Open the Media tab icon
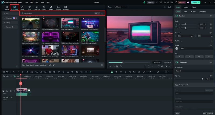Viewport: 215px width, 115px height. tap(7, 7)
